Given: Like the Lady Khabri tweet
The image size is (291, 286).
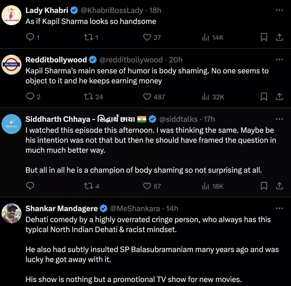Looking at the screenshot, I should (147, 37).
